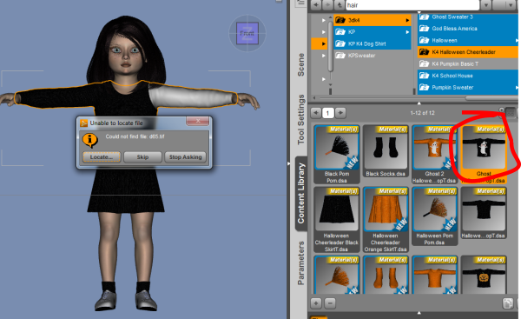Click the search field containing 'hair'

click(x=412, y=5)
